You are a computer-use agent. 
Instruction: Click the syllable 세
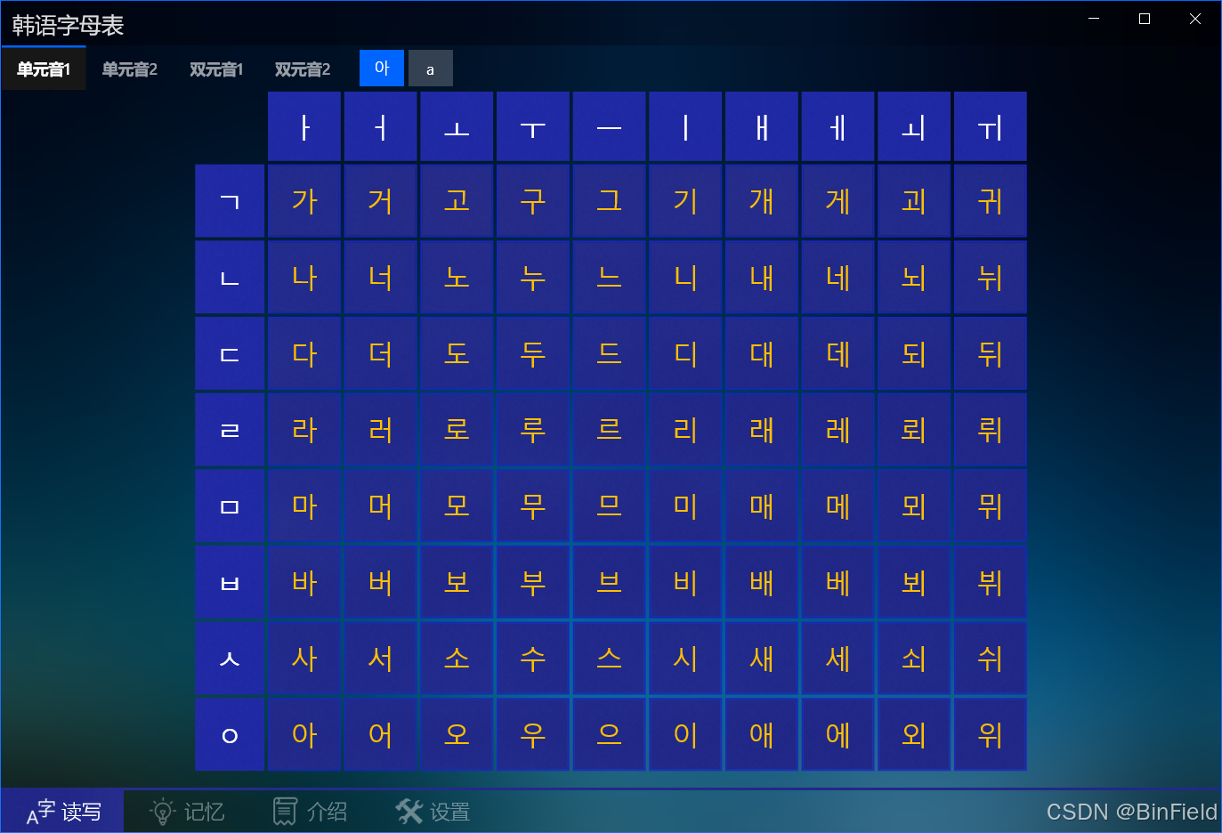click(x=838, y=659)
